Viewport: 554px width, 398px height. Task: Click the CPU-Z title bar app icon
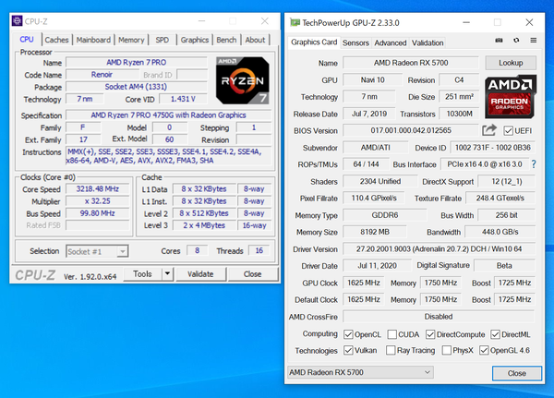(17, 21)
